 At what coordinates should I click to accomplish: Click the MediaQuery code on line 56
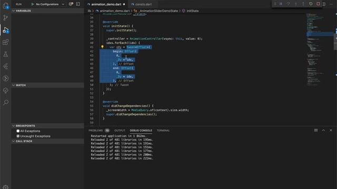pos(140,110)
